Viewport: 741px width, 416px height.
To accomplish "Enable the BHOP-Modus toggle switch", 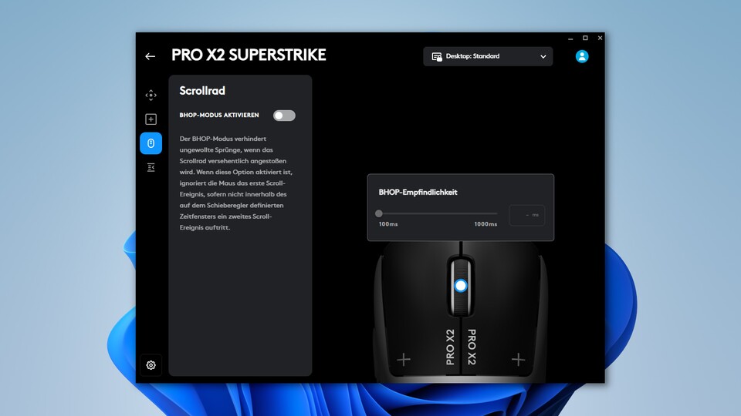I will (x=284, y=116).
